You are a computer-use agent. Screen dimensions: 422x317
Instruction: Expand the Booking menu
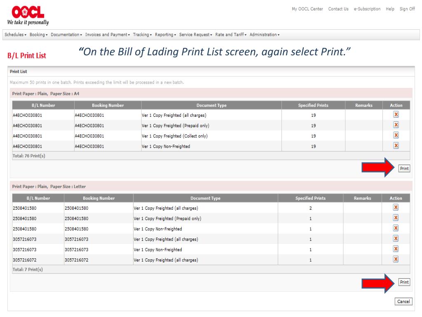38,35
